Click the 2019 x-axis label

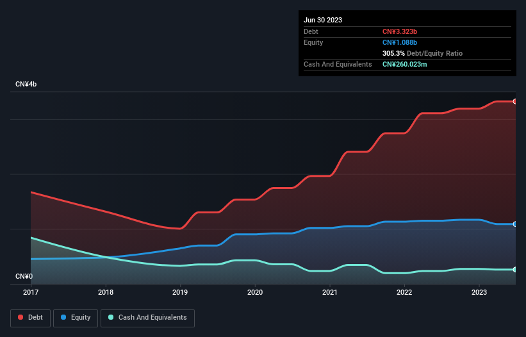pos(180,292)
